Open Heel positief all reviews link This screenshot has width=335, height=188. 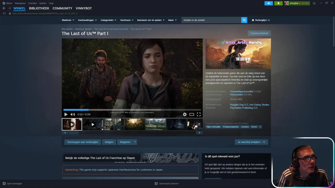pyautogui.click(x=236, y=95)
